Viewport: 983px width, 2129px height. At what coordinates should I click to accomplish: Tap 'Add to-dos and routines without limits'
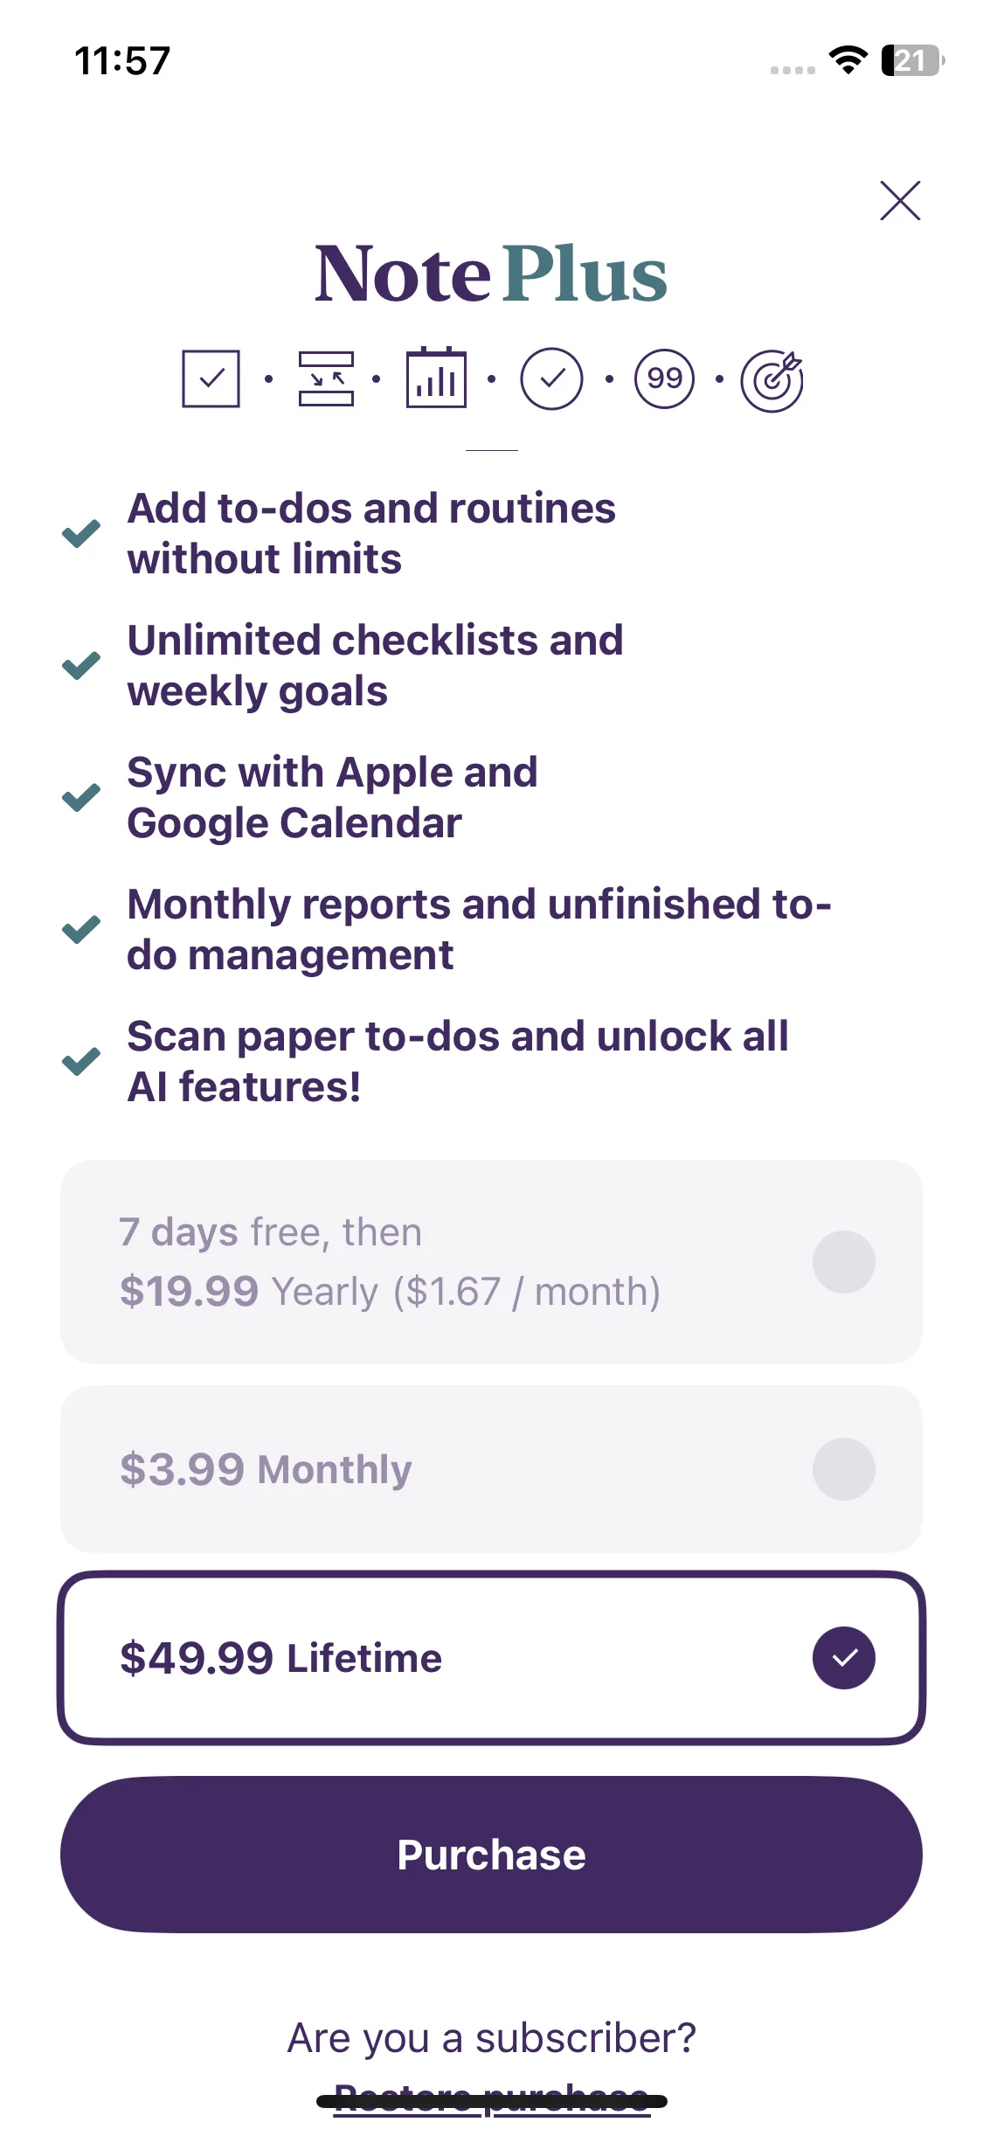click(371, 533)
